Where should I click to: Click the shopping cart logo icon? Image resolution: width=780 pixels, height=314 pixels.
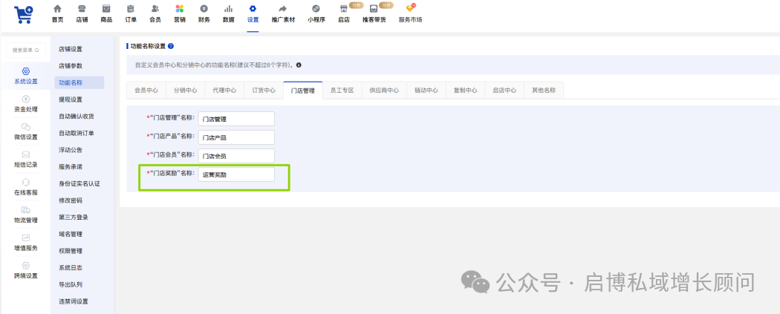pos(23,13)
